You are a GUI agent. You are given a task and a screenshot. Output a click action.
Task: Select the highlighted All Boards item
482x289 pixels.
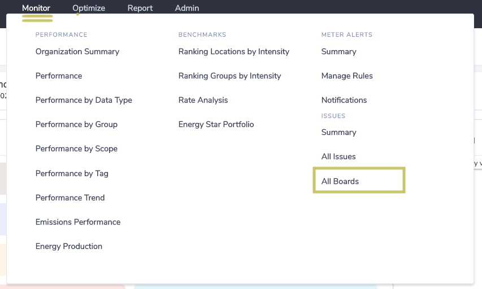click(359, 180)
